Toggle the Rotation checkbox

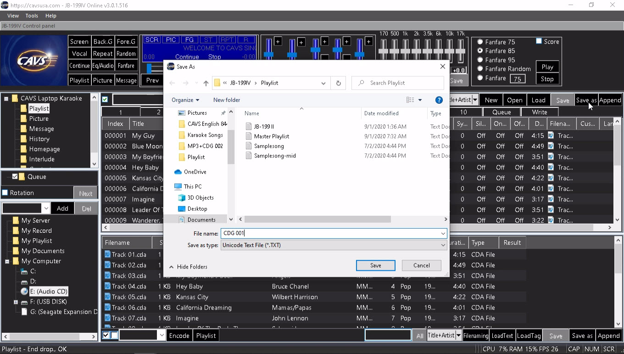point(5,193)
